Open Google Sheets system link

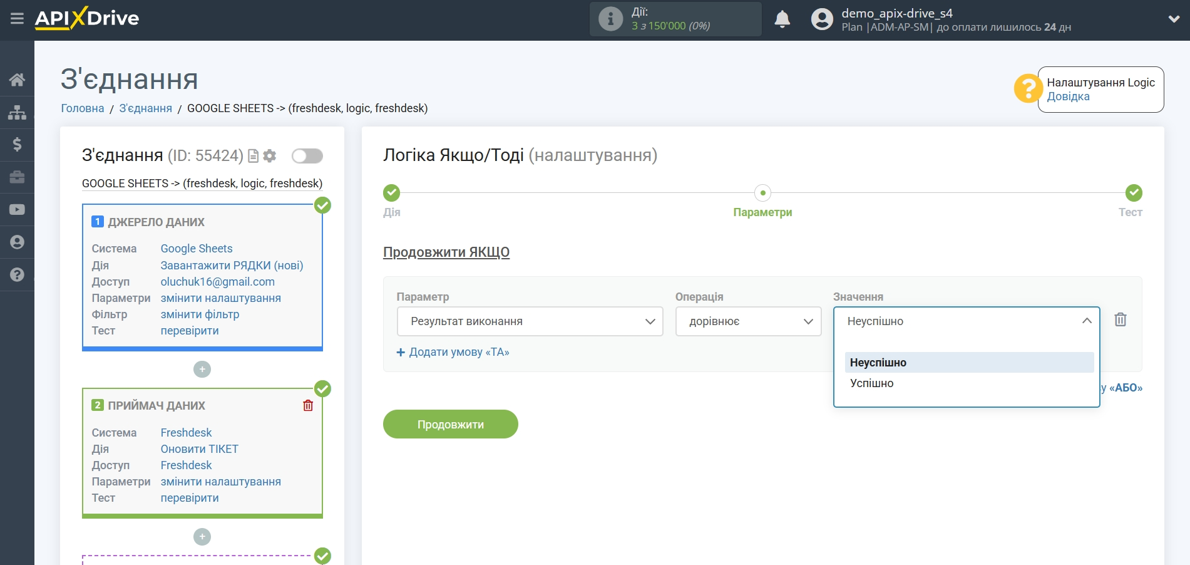click(x=197, y=249)
